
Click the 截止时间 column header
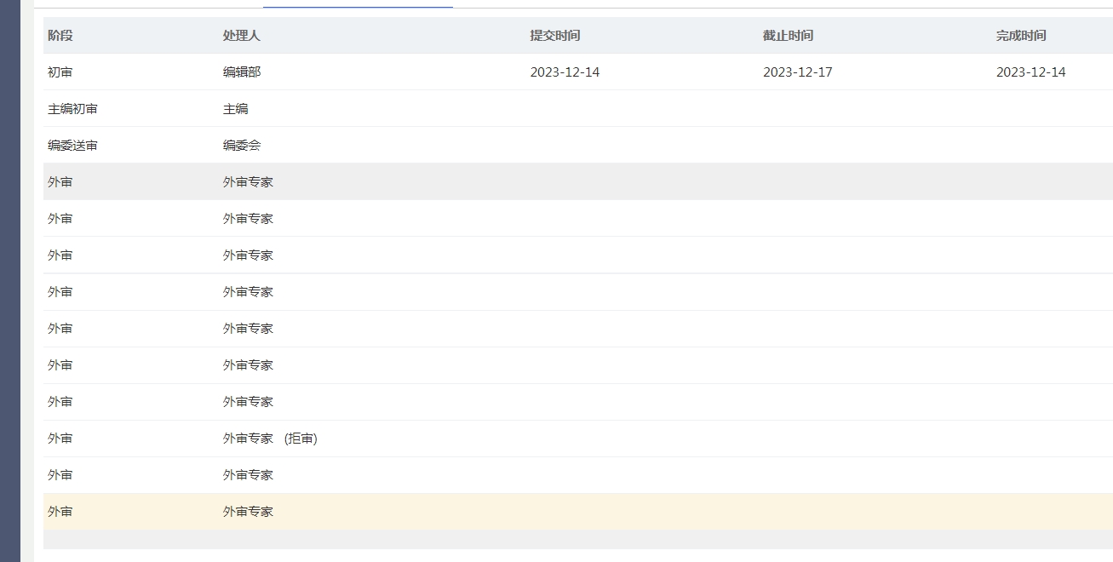[x=788, y=36]
